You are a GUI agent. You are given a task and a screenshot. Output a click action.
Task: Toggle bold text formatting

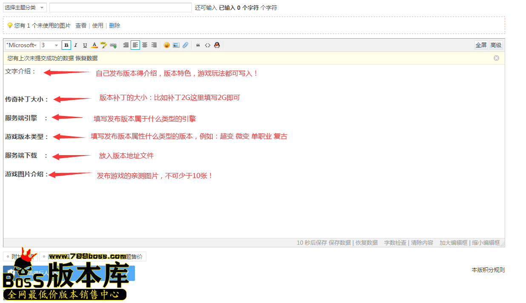(66, 45)
